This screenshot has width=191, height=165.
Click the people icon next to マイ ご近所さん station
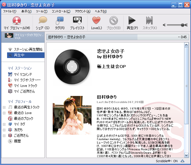point(10,91)
